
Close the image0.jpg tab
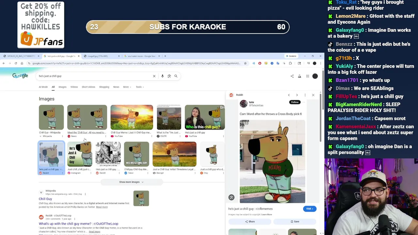point(119,56)
